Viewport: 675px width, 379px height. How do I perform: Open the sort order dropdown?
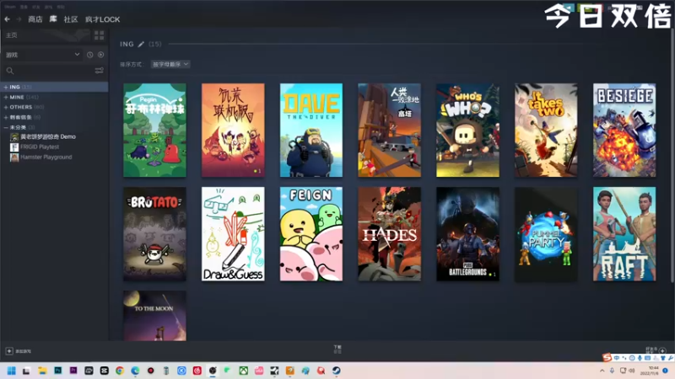pyautogui.click(x=170, y=64)
